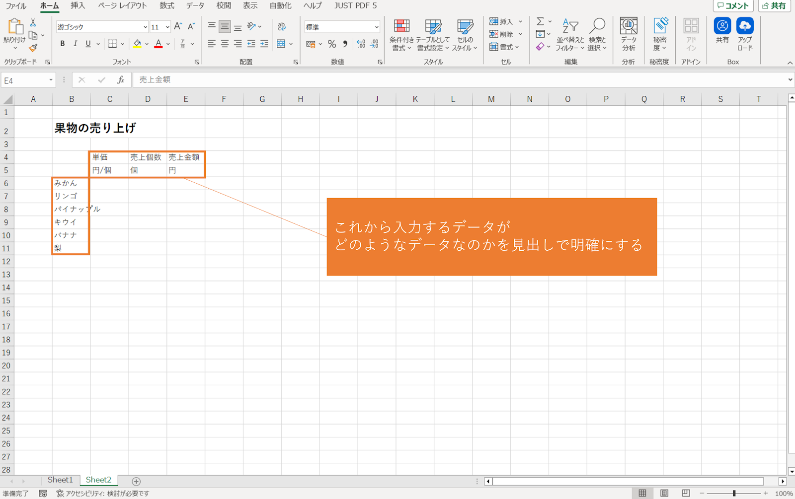
Task: Toggle Italic formatting
Action: click(x=75, y=44)
